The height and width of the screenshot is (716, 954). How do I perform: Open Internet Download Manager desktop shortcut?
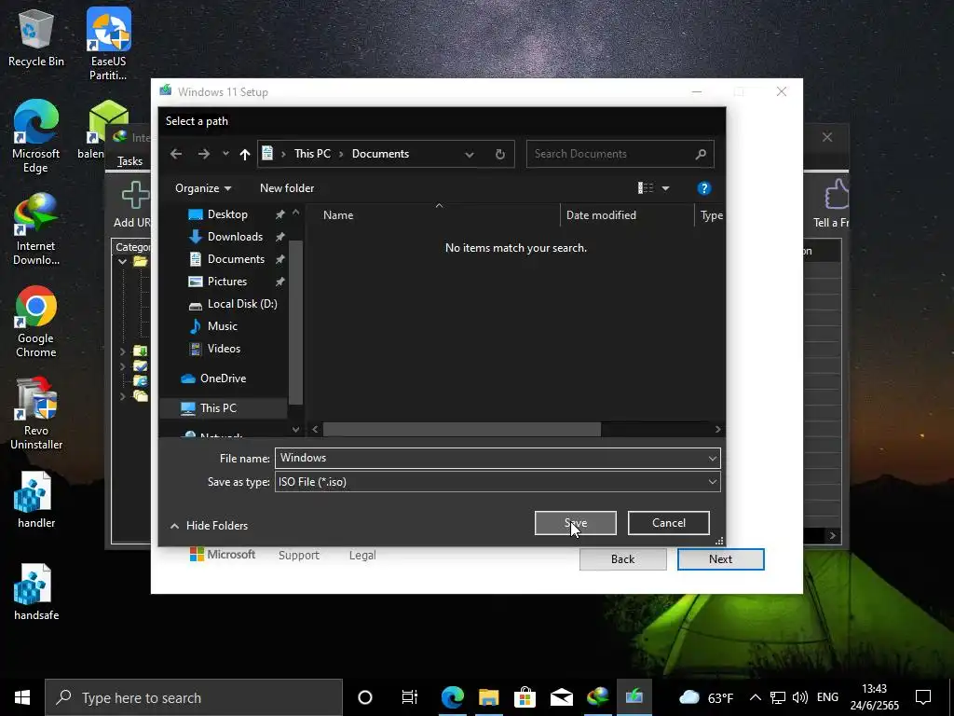click(x=36, y=229)
